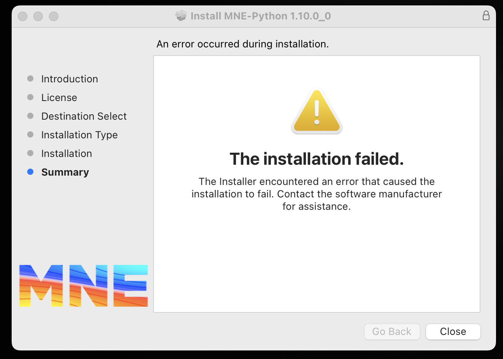The width and height of the screenshot is (503, 359).
Task: Select the Summary step in sidebar
Action: click(65, 172)
